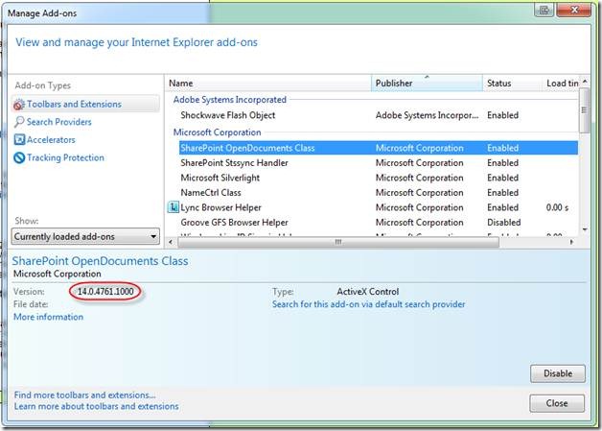Select Toolbars and Extensions add-on type
The image size is (602, 431).
pos(85,105)
